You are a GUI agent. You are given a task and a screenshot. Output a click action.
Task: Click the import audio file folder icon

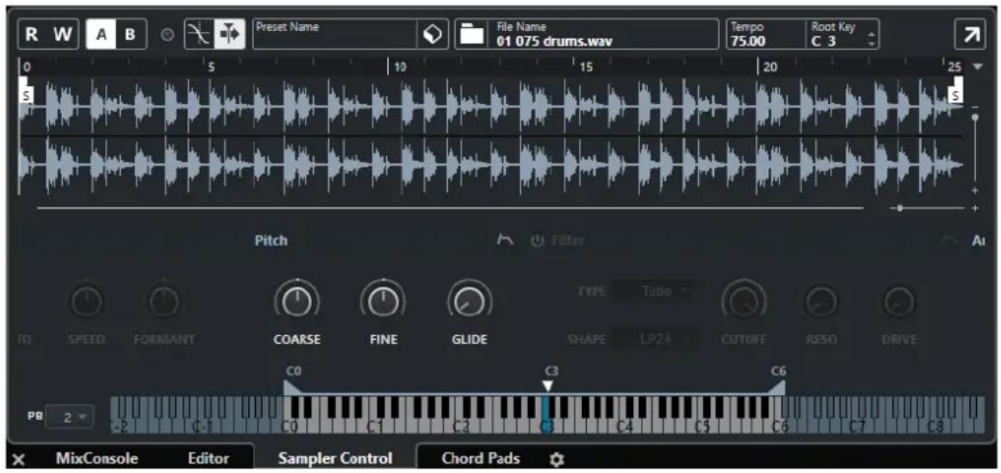tap(472, 35)
